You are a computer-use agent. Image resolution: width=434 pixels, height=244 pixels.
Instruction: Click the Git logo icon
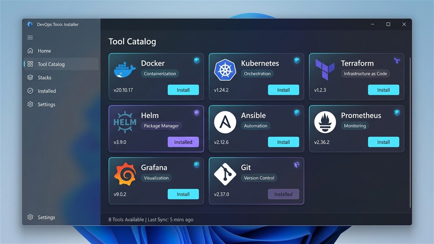225,174
